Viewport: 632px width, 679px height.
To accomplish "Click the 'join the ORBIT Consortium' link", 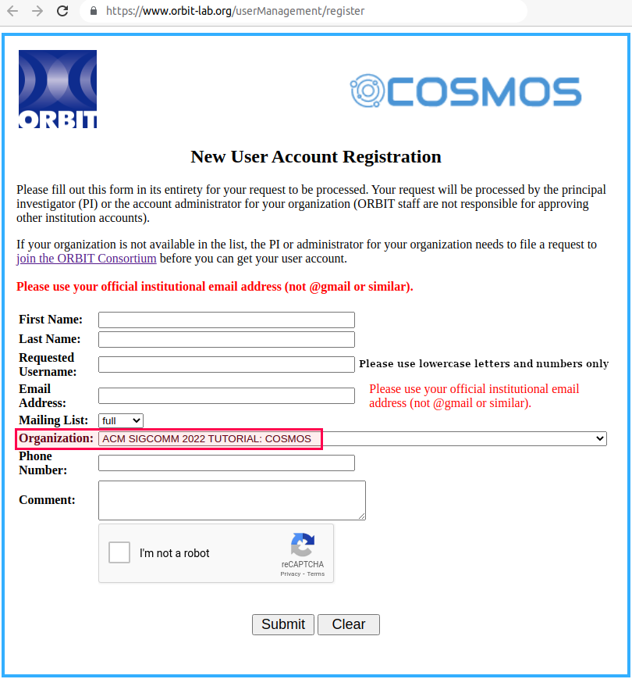I will pos(86,258).
